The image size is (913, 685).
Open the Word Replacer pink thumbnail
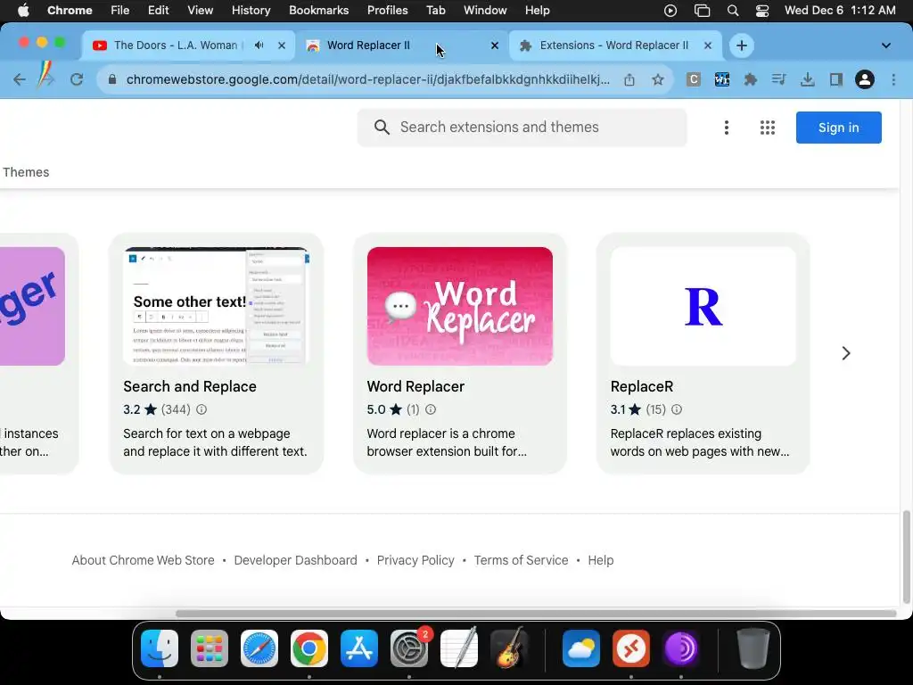pos(460,307)
